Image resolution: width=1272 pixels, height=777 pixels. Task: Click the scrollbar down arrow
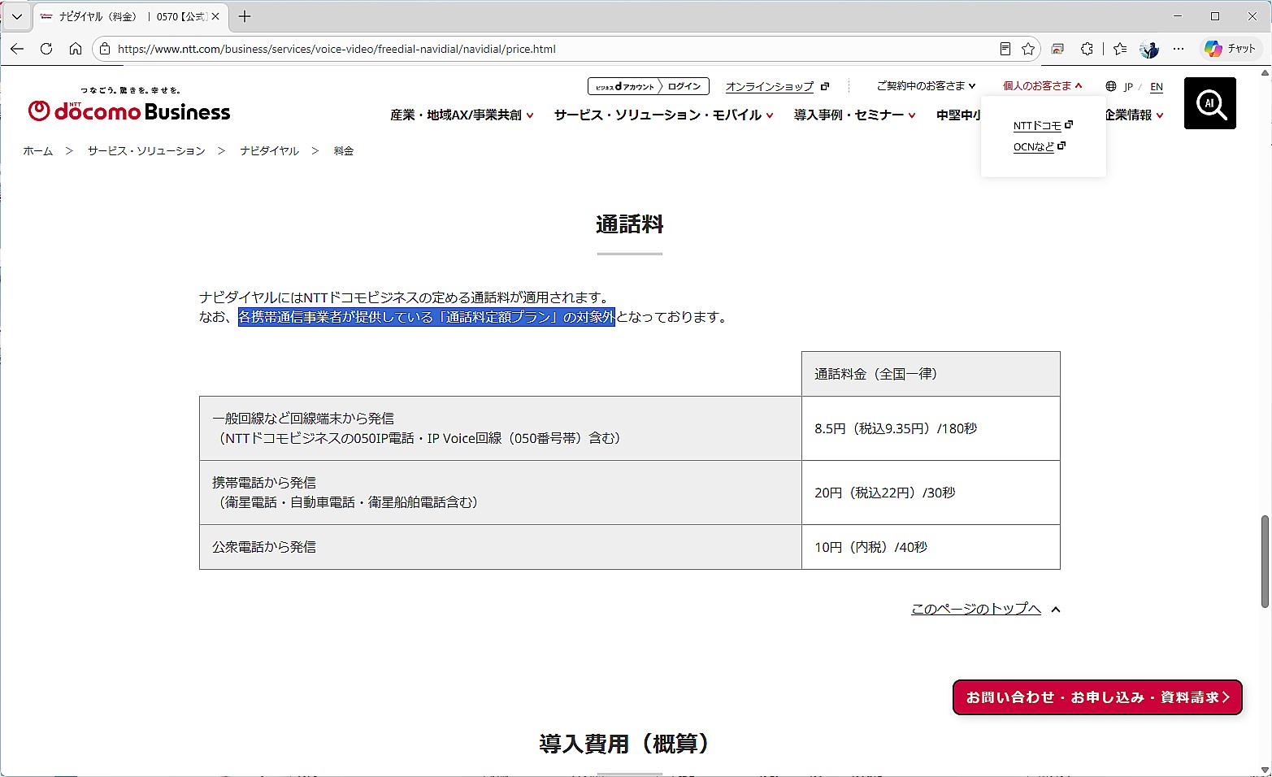[x=1265, y=770]
